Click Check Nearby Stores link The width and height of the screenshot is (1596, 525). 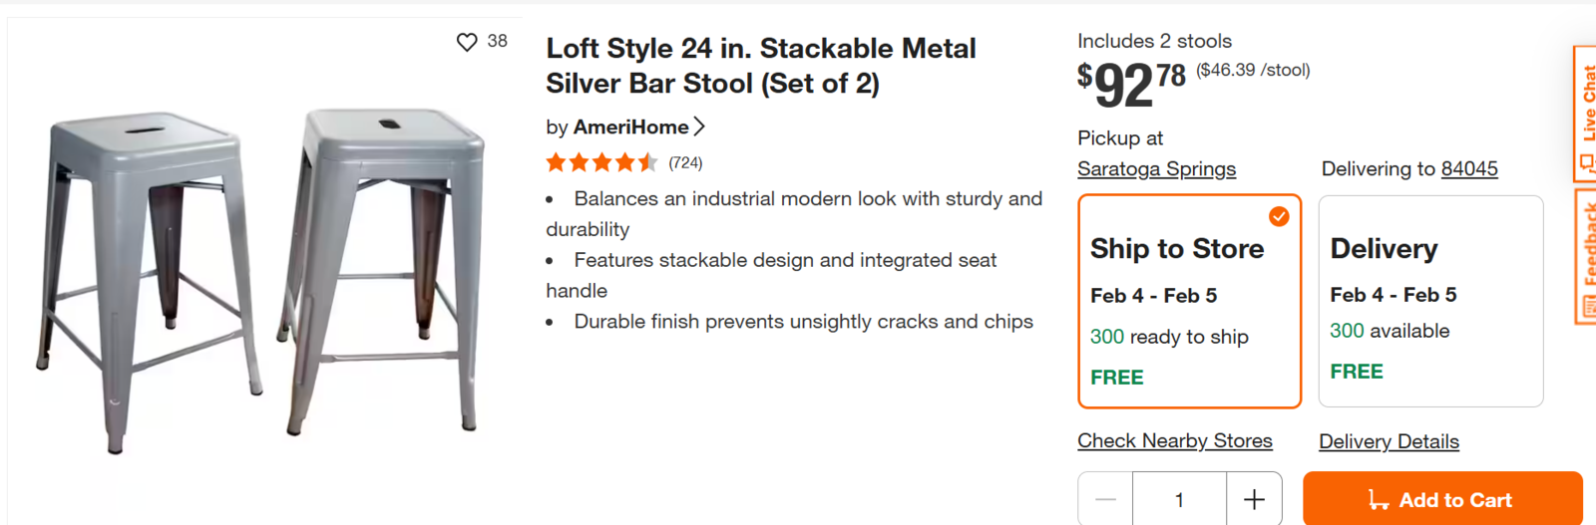(1174, 441)
